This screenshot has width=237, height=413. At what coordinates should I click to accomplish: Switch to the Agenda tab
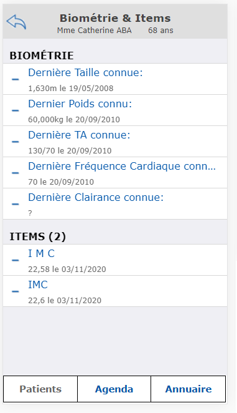point(114,389)
